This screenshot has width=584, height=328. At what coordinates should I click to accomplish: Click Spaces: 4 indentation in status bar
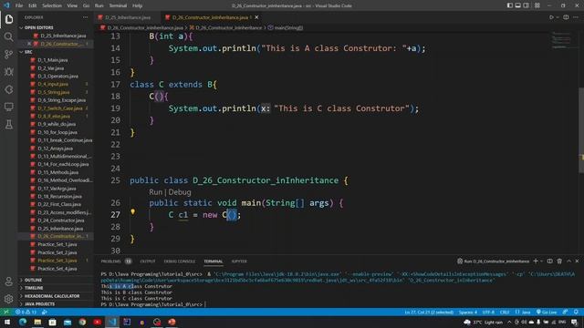tap(468, 312)
